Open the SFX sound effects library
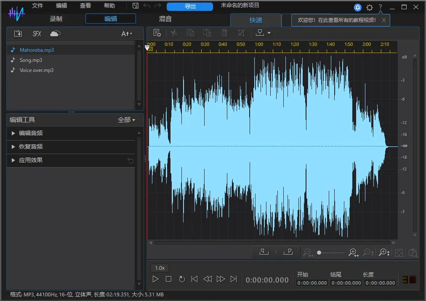426x301 pixels. click(x=37, y=34)
